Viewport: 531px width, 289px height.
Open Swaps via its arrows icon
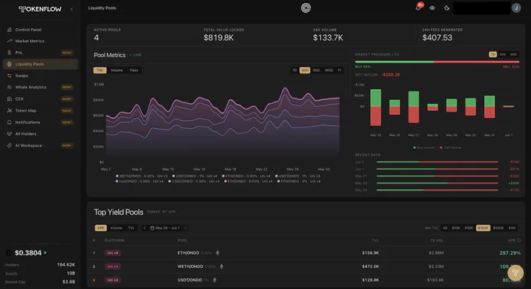(x=9, y=76)
